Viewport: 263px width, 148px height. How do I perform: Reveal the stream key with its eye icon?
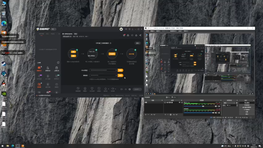[x=116, y=75]
